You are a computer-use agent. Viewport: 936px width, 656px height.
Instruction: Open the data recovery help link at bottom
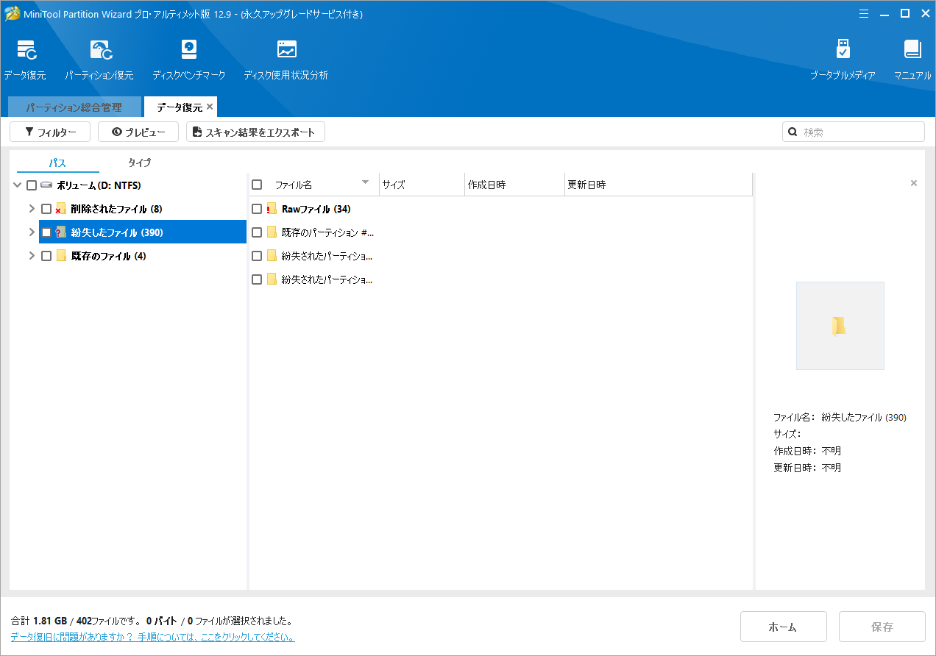point(152,637)
